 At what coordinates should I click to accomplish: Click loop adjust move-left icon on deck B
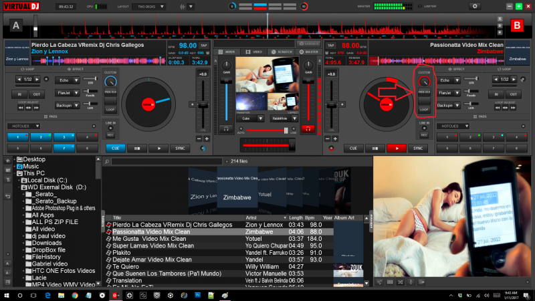tap(498, 108)
